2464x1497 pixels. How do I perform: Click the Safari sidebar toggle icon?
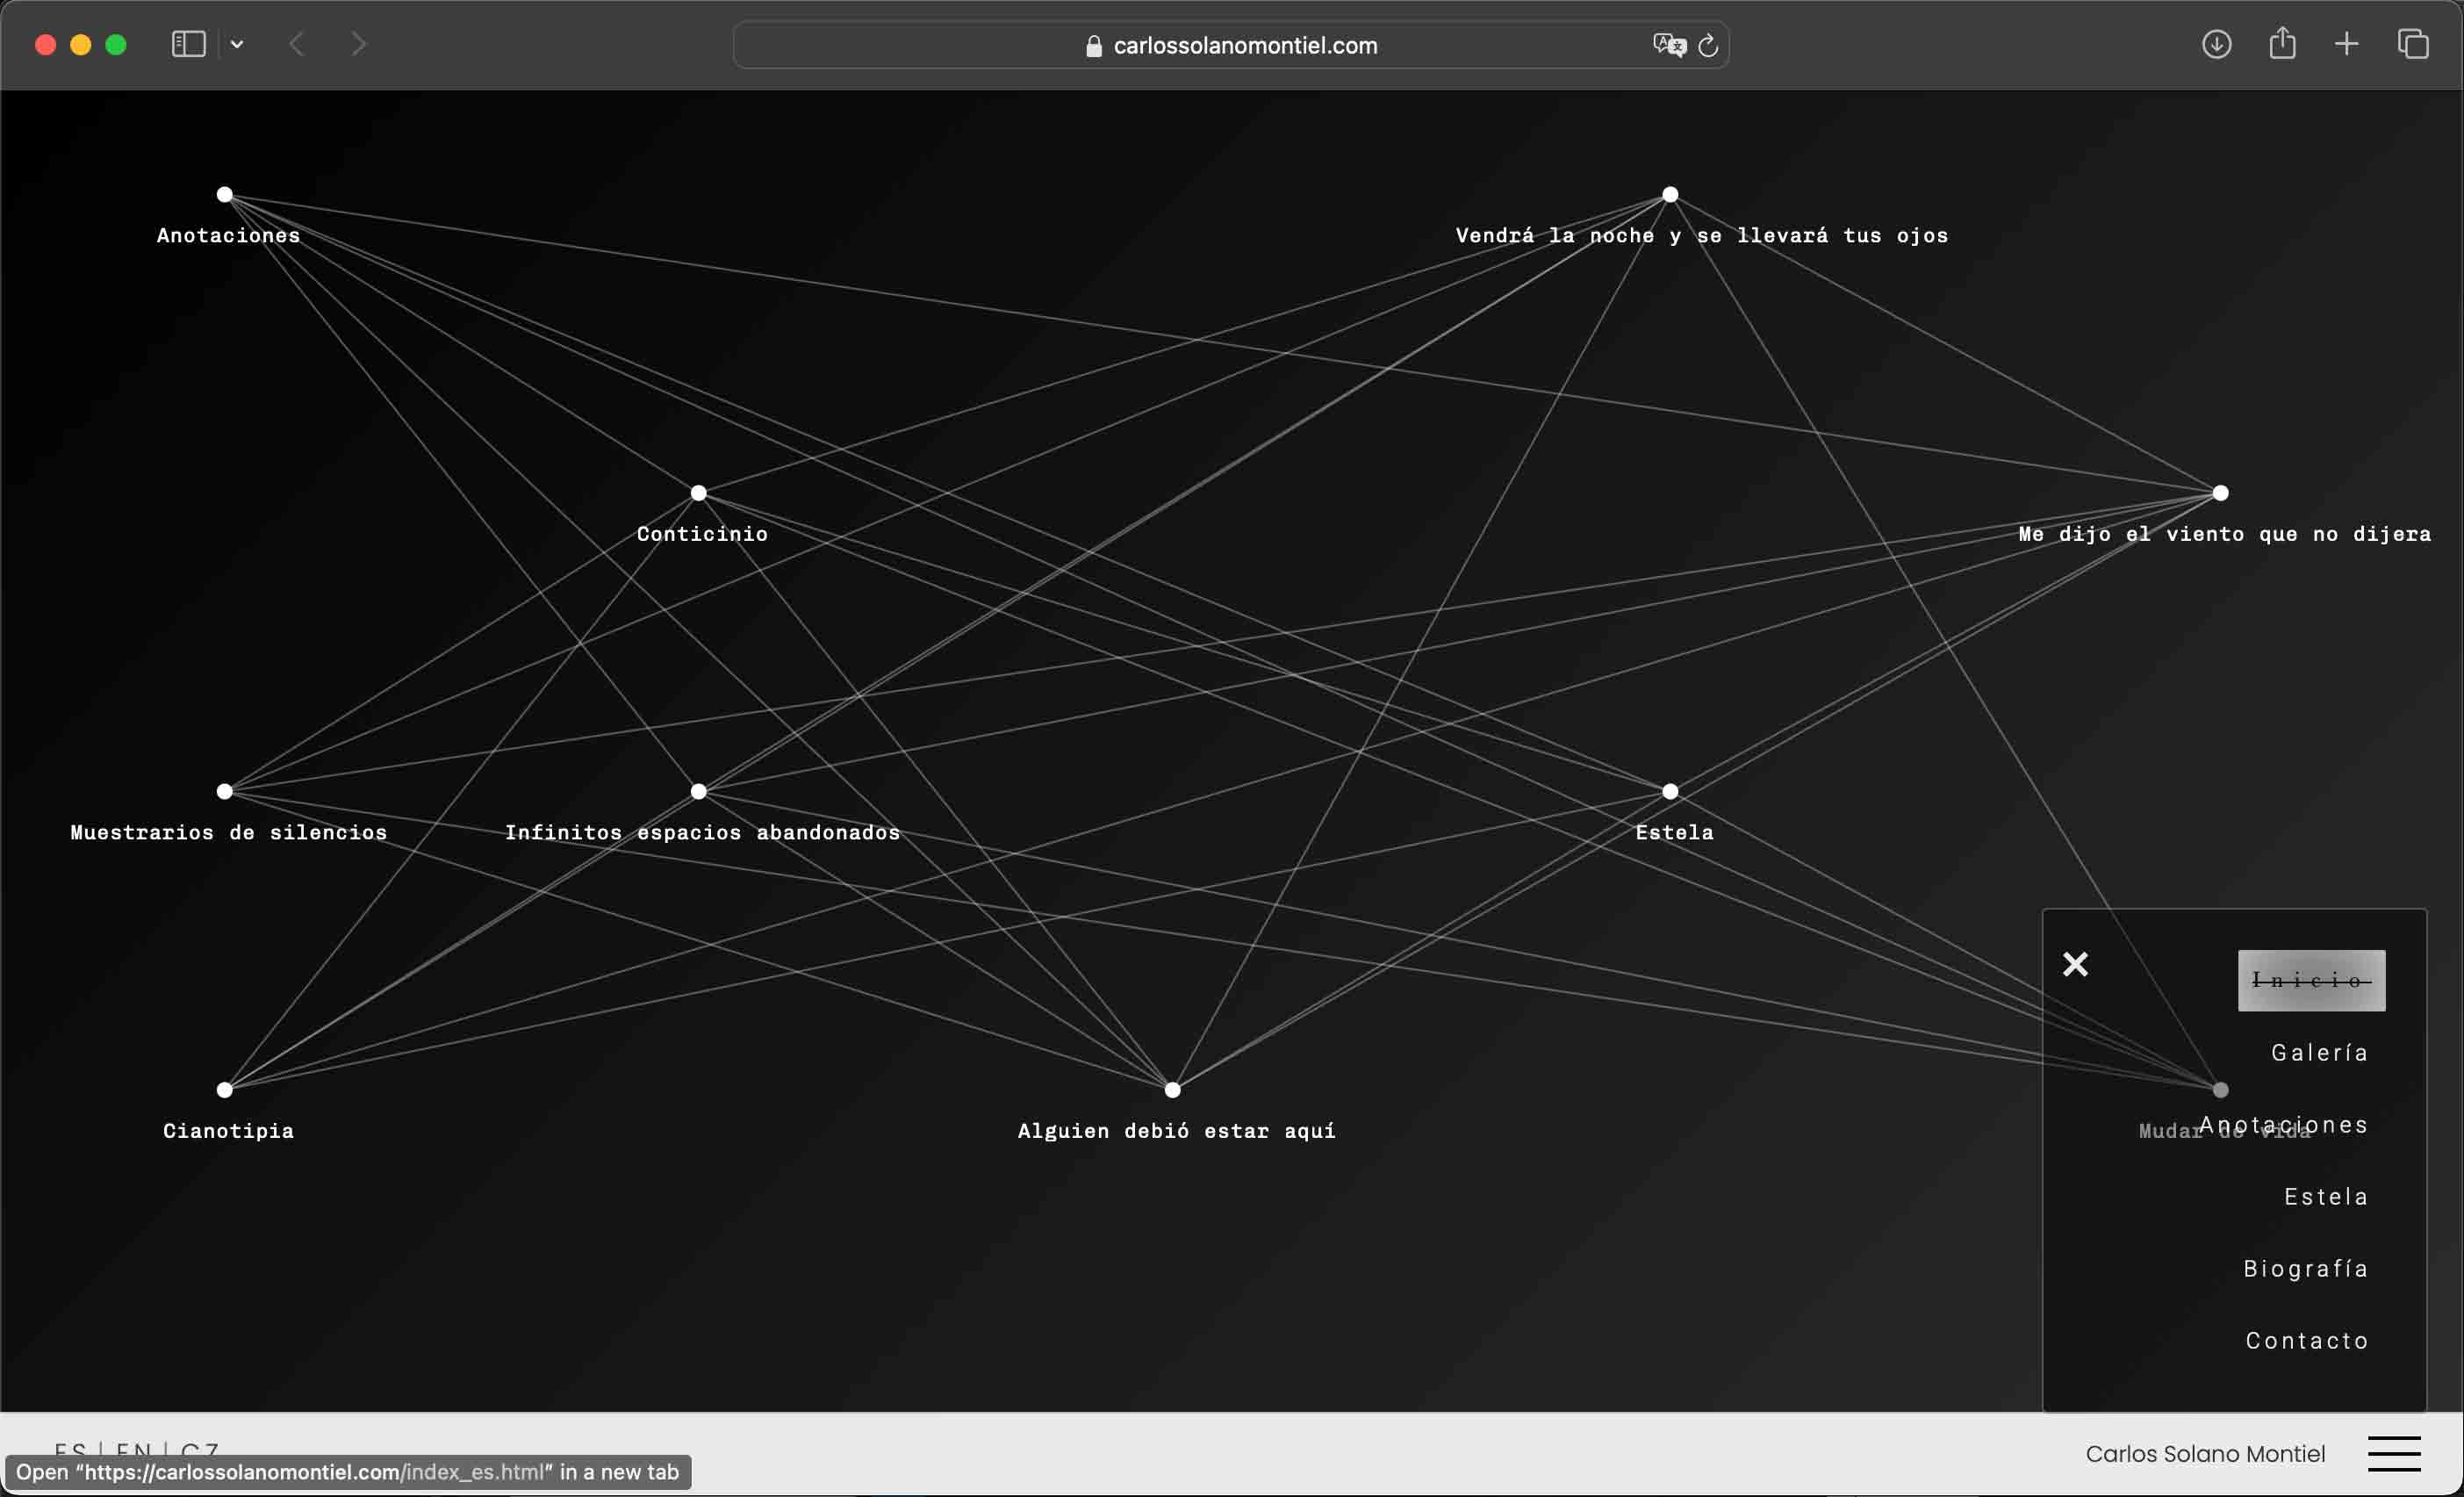click(x=188, y=44)
